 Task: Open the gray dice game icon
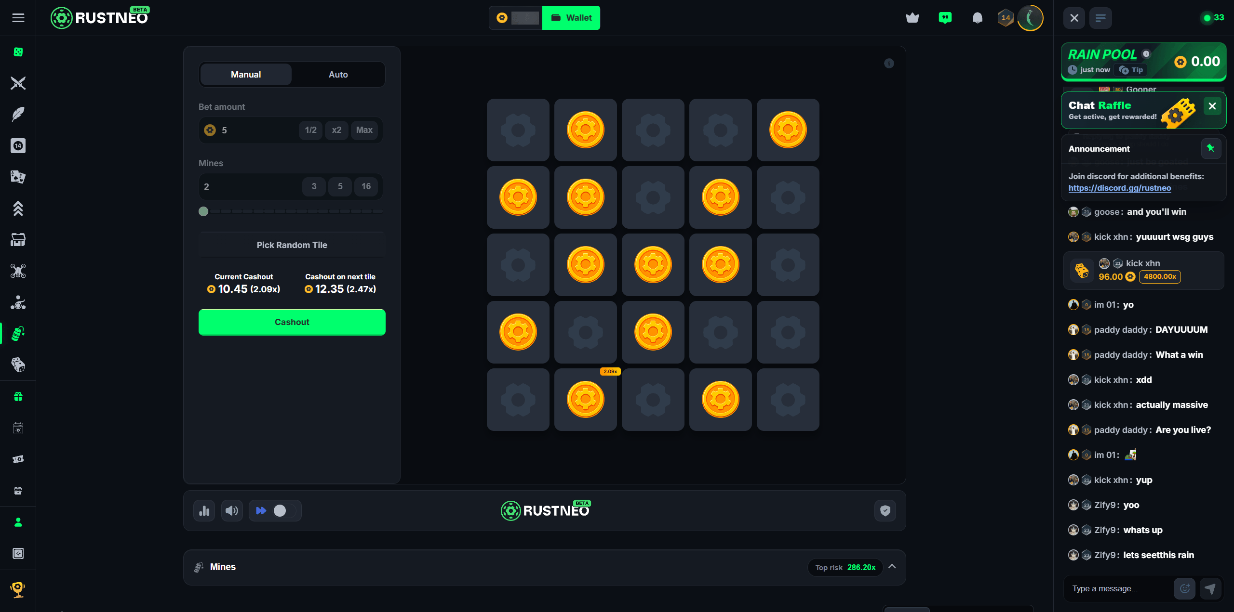pos(18,365)
